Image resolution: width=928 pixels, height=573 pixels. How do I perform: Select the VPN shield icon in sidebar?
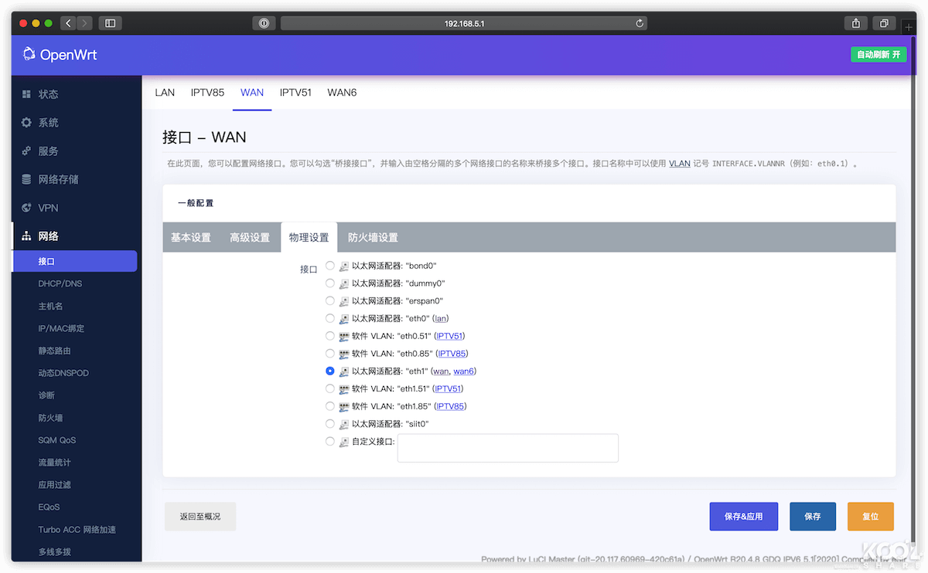coord(25,208)
